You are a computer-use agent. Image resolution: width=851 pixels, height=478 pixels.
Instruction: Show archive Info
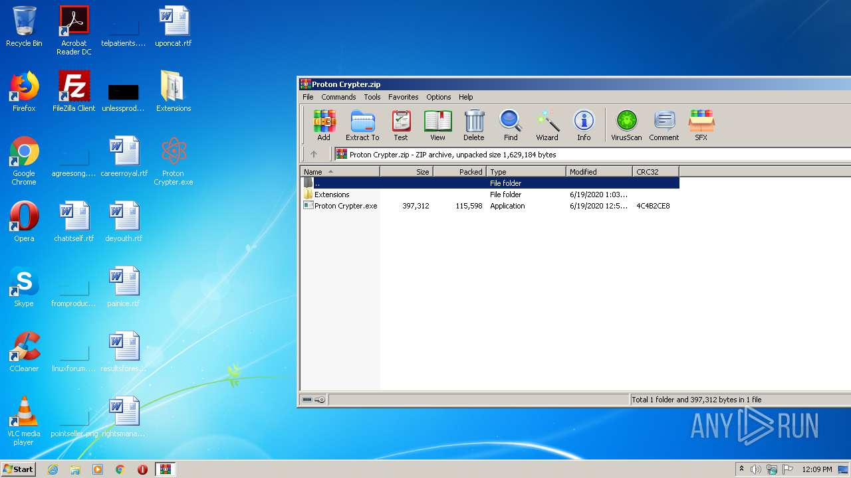pos(584,125)
